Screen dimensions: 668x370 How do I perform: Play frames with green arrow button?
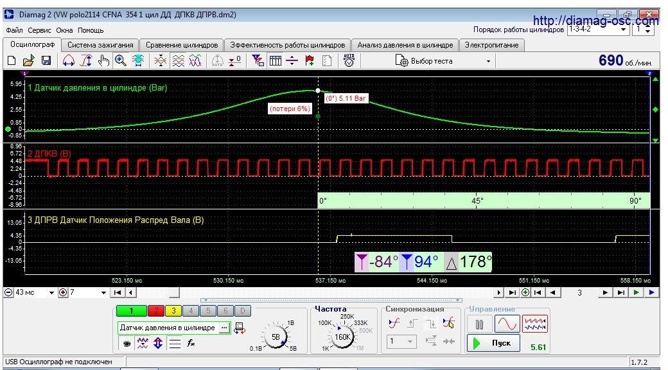(636, 292)
